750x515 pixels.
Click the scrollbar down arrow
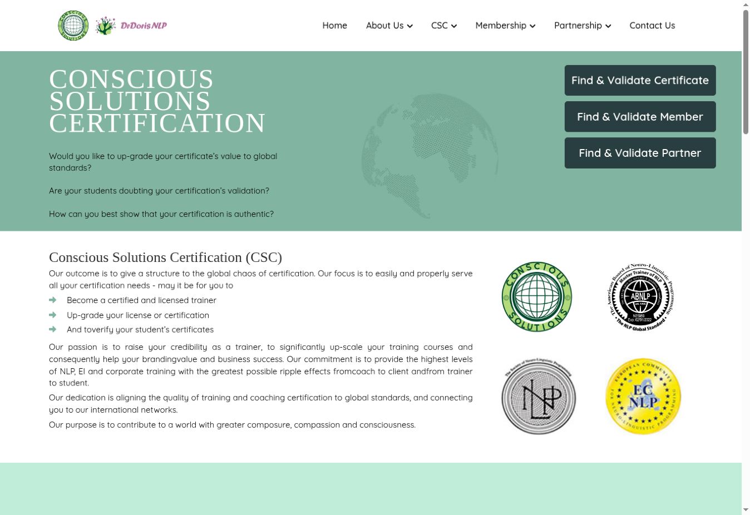[x=746, y=510]
